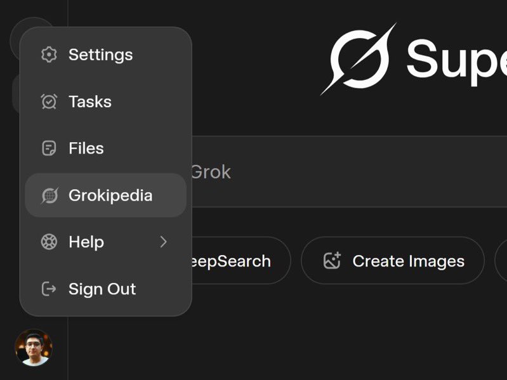507x380 pixels.
Task: Click the Grok logo icon
Action: pyautogui.click(x=359, y=59)
